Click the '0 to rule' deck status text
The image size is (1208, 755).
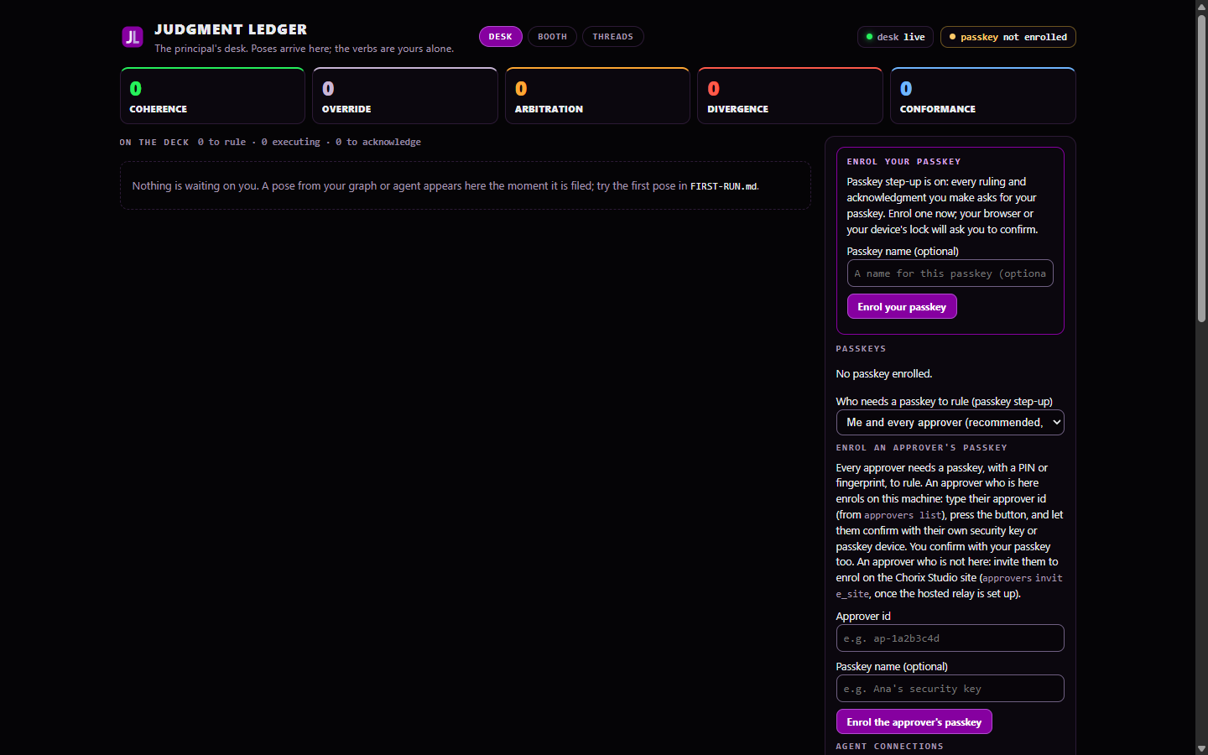click(221, 143)
